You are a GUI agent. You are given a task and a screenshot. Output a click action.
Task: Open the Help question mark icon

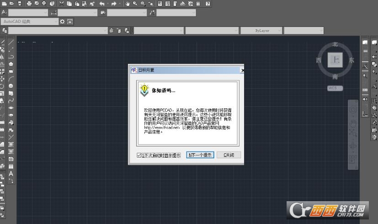(208, 4)
